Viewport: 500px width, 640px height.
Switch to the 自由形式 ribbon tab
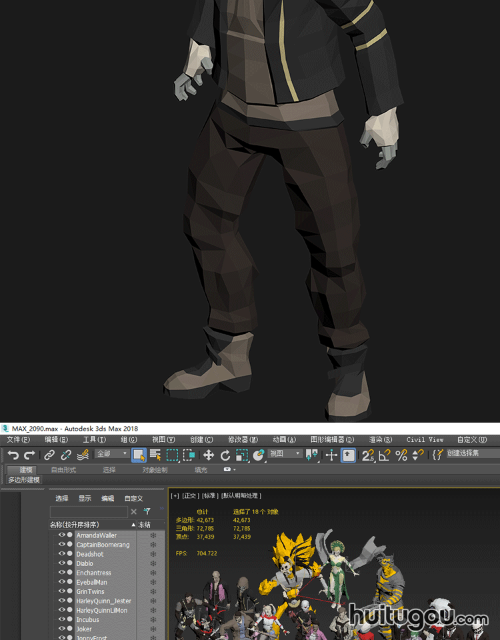pos(63,470)
